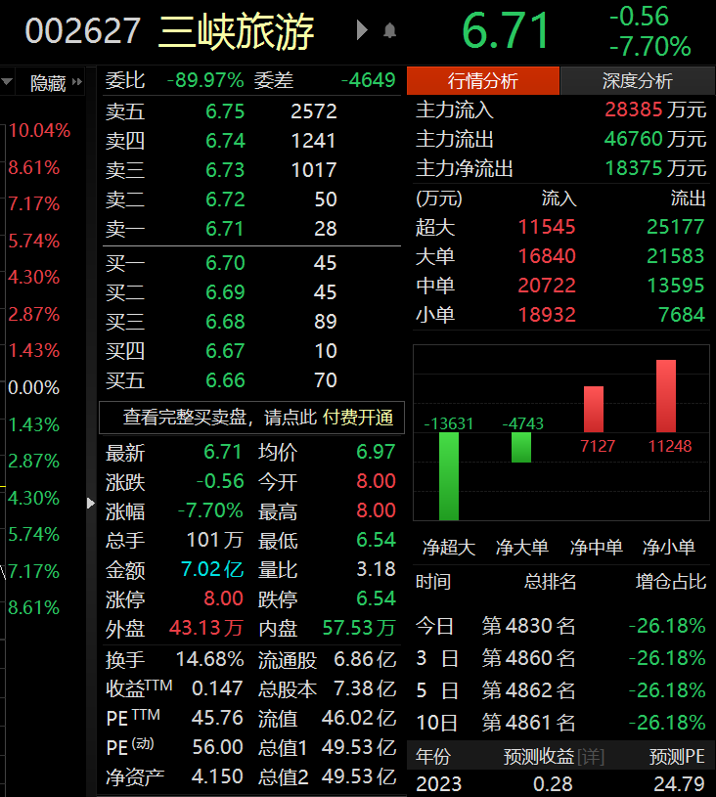Click 大单 outflow value 21583
This screenshot has height=797, width=716.
(x=675, y=256)
